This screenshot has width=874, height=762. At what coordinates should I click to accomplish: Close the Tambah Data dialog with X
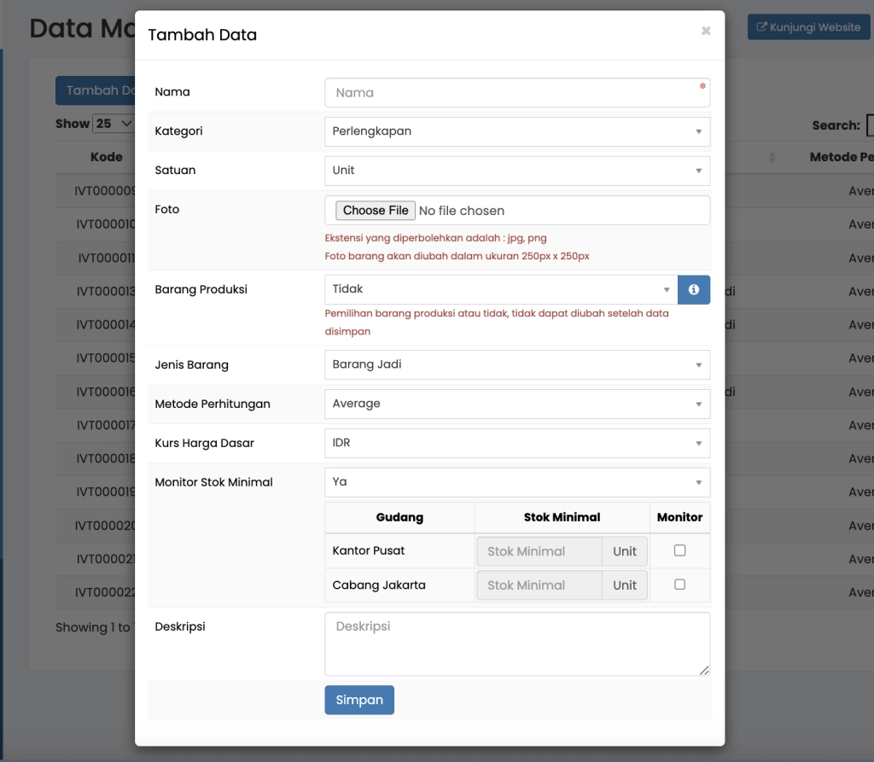point(705,31)
